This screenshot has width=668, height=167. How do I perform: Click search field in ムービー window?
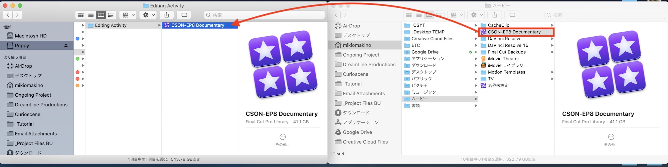pos(605,15)
